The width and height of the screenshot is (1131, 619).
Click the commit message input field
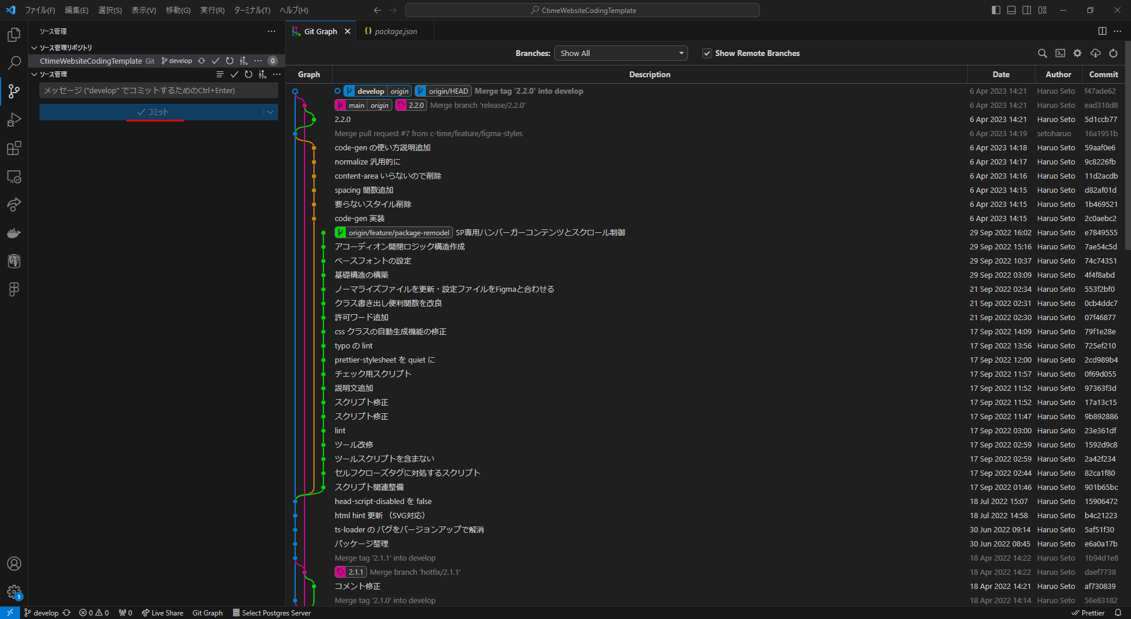[158, 90]
